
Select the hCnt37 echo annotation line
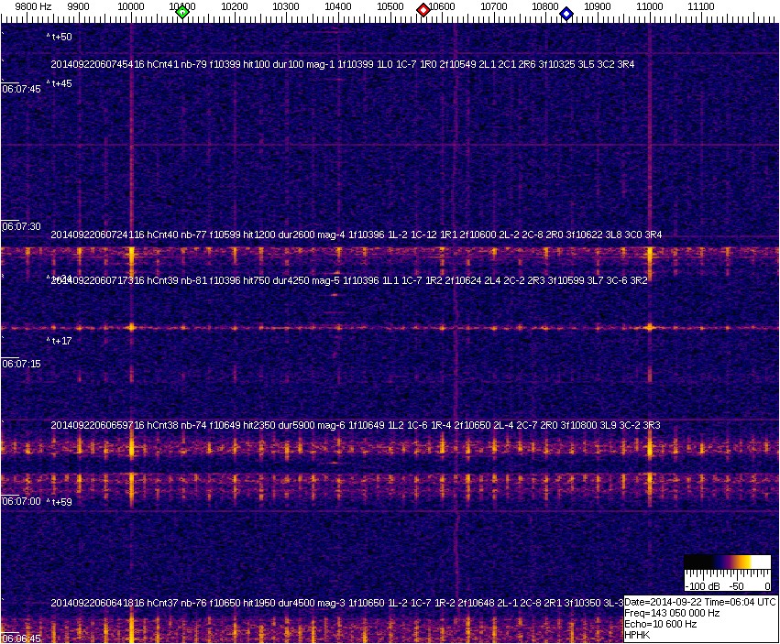(x=336, y=603)
